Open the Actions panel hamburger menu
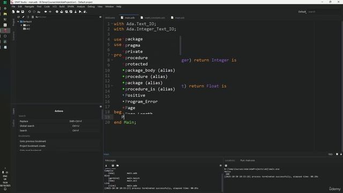Image resolution: width=343 pixels, height=193 pixels. (x=101, y=107)
